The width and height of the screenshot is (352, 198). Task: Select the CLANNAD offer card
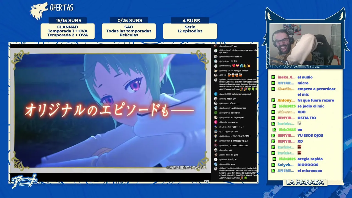coord(68,31)
